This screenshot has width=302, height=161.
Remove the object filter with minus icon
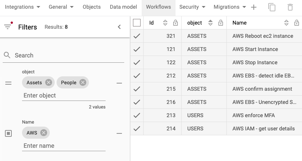click(119, 83)
